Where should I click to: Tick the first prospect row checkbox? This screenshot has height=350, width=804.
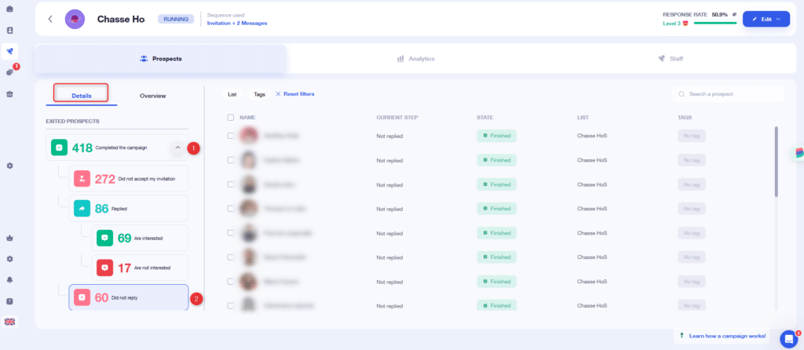click(230, 136)
